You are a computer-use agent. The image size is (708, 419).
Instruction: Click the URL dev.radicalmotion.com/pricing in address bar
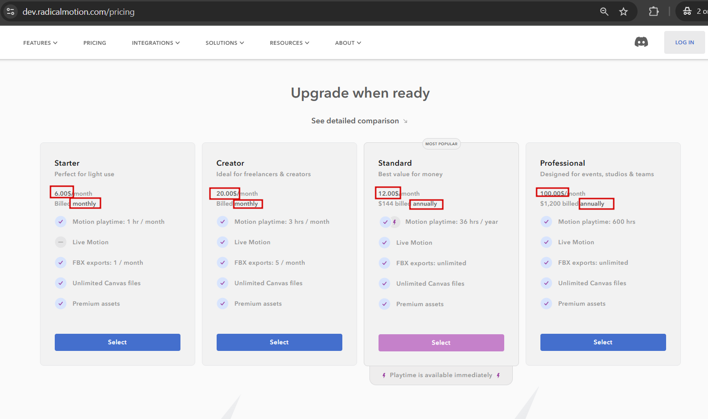tap(79, 12)
